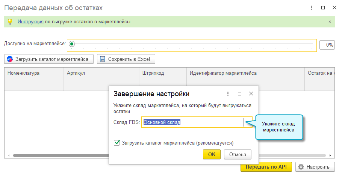Open settings with Настроить button
342x175 pixels.
click(315, 167)
